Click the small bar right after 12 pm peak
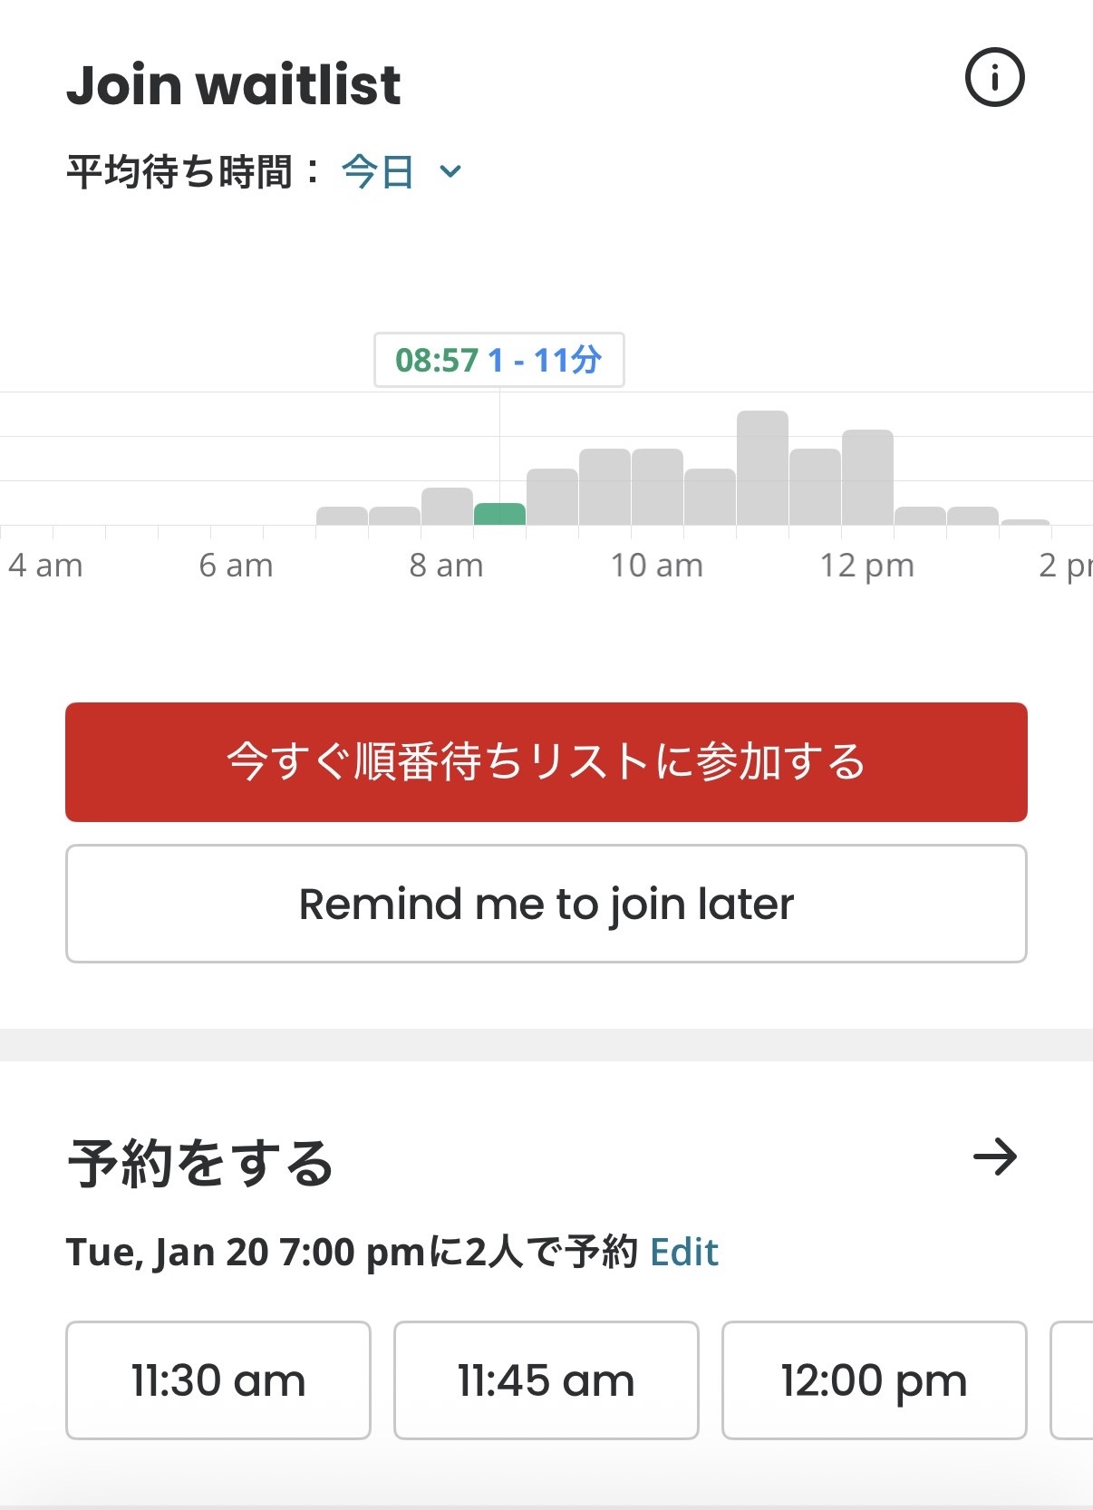Screen dimensions: 1093x1510 [920, 516]
